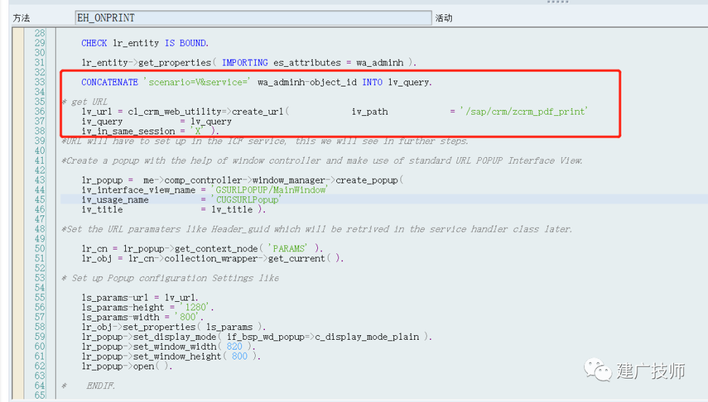Click the 'ls_params-url = lv_url.' line
The image size is (708, 402).
pos(140,298)
